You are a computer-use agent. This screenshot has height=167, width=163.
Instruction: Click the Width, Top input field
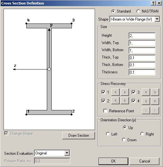click(142, 43)
